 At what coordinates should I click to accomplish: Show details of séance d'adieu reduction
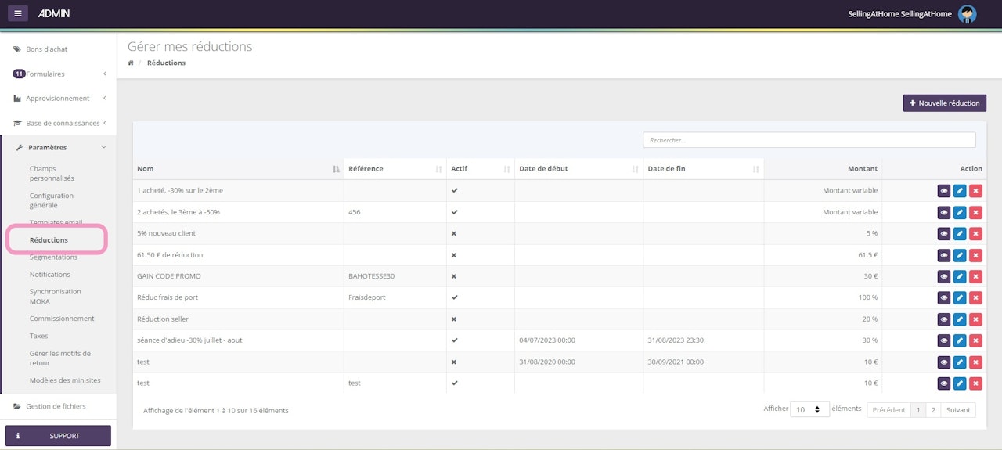(943, 340)
